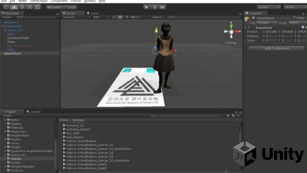Step one frame forward
Image resolution: width=307 pixels, height=173 pixels.
pos(162,7)
